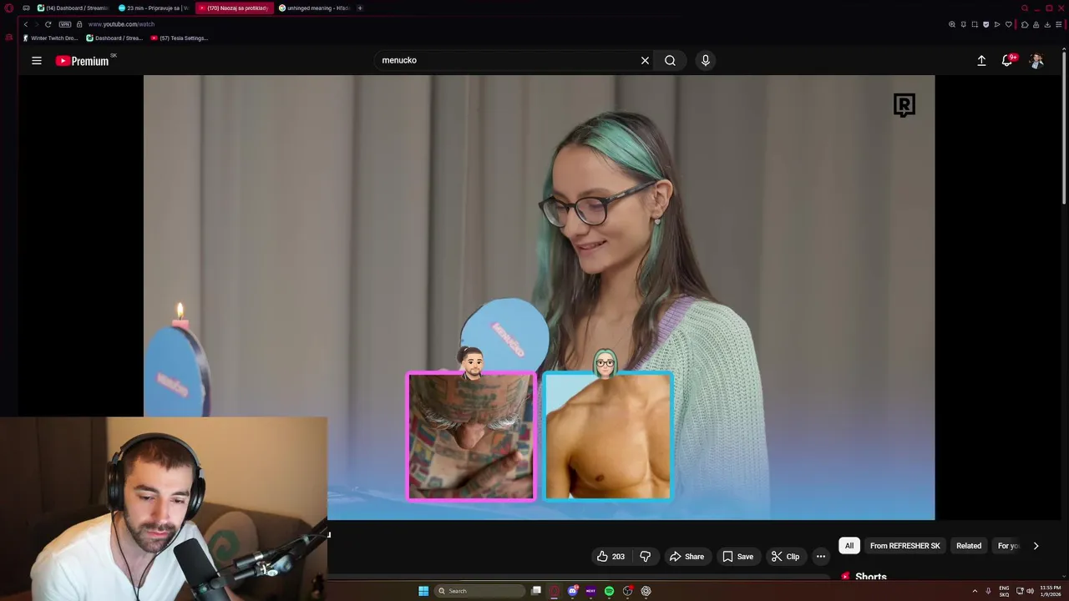Open 'Dashboard / Strea...' bookmark

pos(115,38)
